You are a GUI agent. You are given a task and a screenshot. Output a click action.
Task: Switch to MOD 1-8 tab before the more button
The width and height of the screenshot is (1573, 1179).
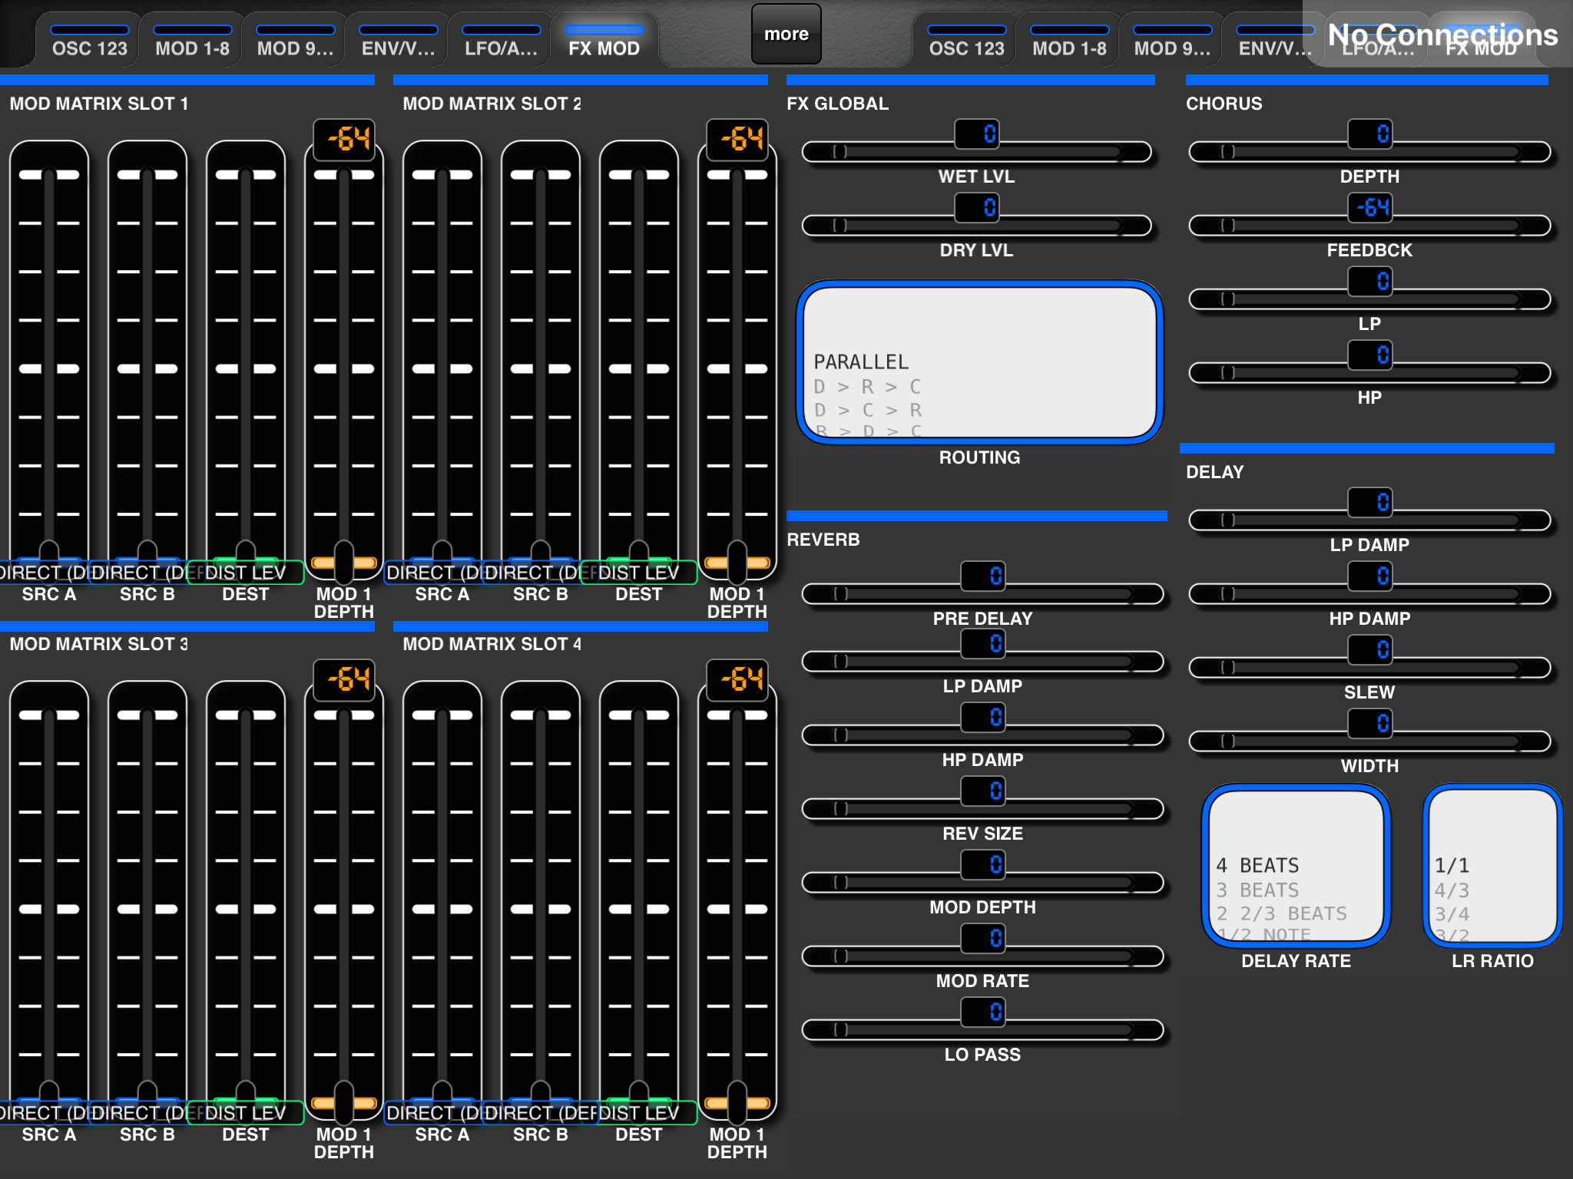[192, 41]
